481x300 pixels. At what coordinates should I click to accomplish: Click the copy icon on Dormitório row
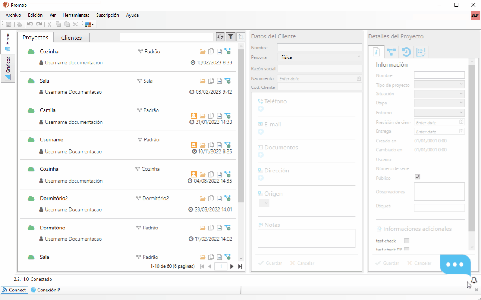coord(211,228)
